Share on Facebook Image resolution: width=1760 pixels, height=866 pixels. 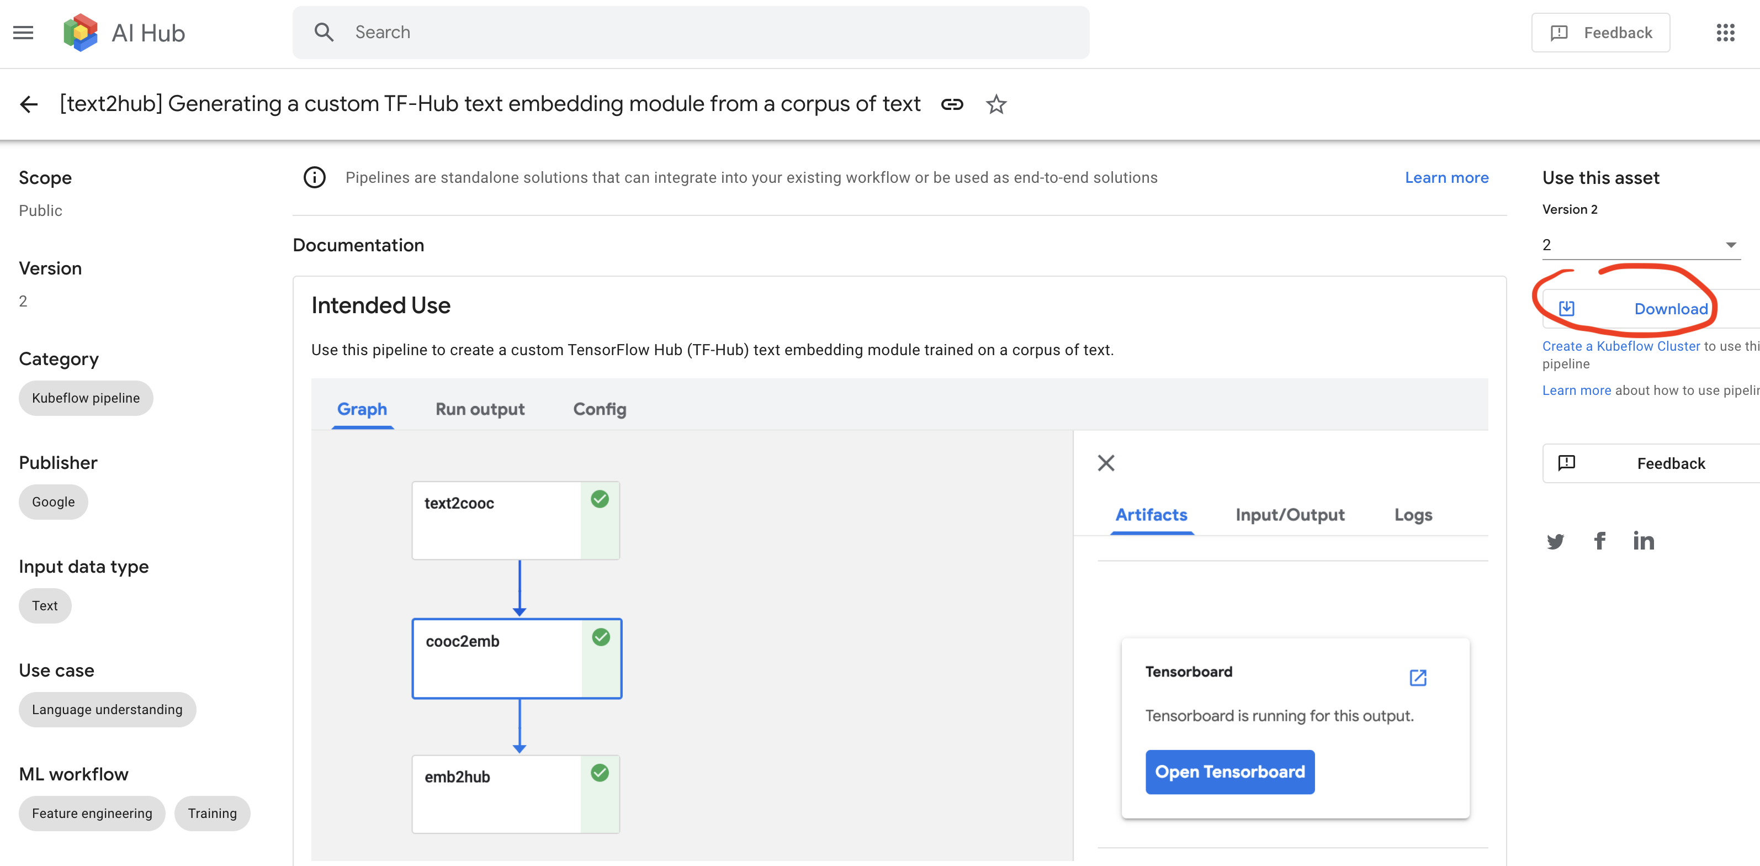pos(1599,541)
